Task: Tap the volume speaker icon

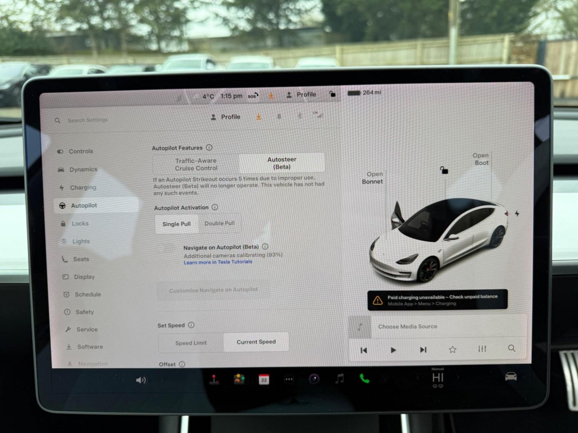Action: point(141,380)
